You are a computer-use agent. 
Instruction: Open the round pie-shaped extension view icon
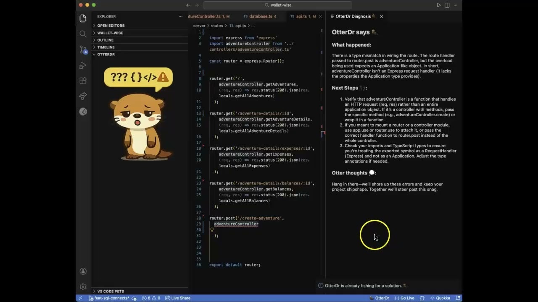83,112
